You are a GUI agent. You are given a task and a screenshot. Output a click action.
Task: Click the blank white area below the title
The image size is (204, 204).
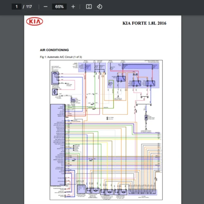102,37
